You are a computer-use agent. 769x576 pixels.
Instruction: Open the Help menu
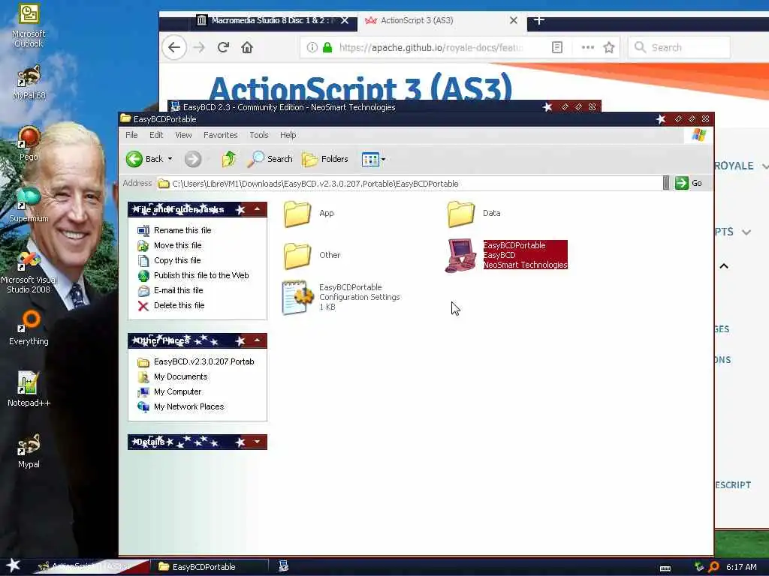[288, 135]
